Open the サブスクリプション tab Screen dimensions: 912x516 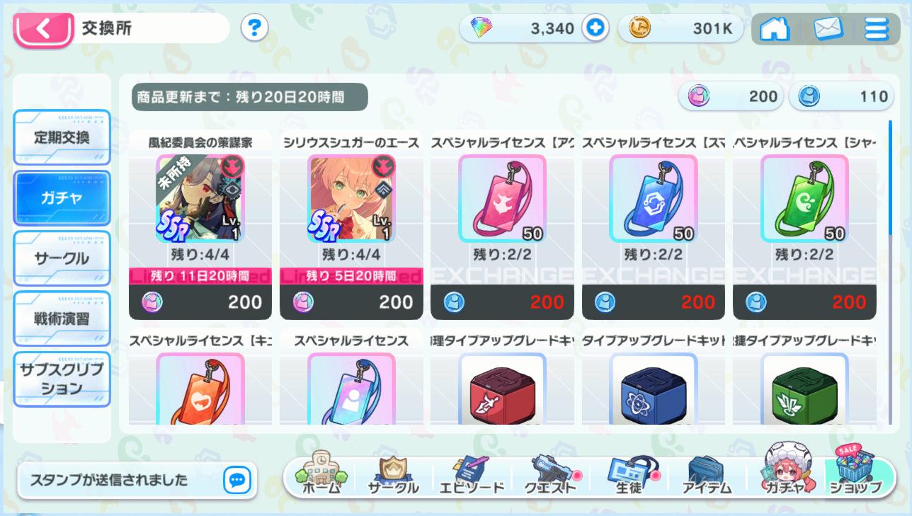pyautogui.click(x=62, y=379)
